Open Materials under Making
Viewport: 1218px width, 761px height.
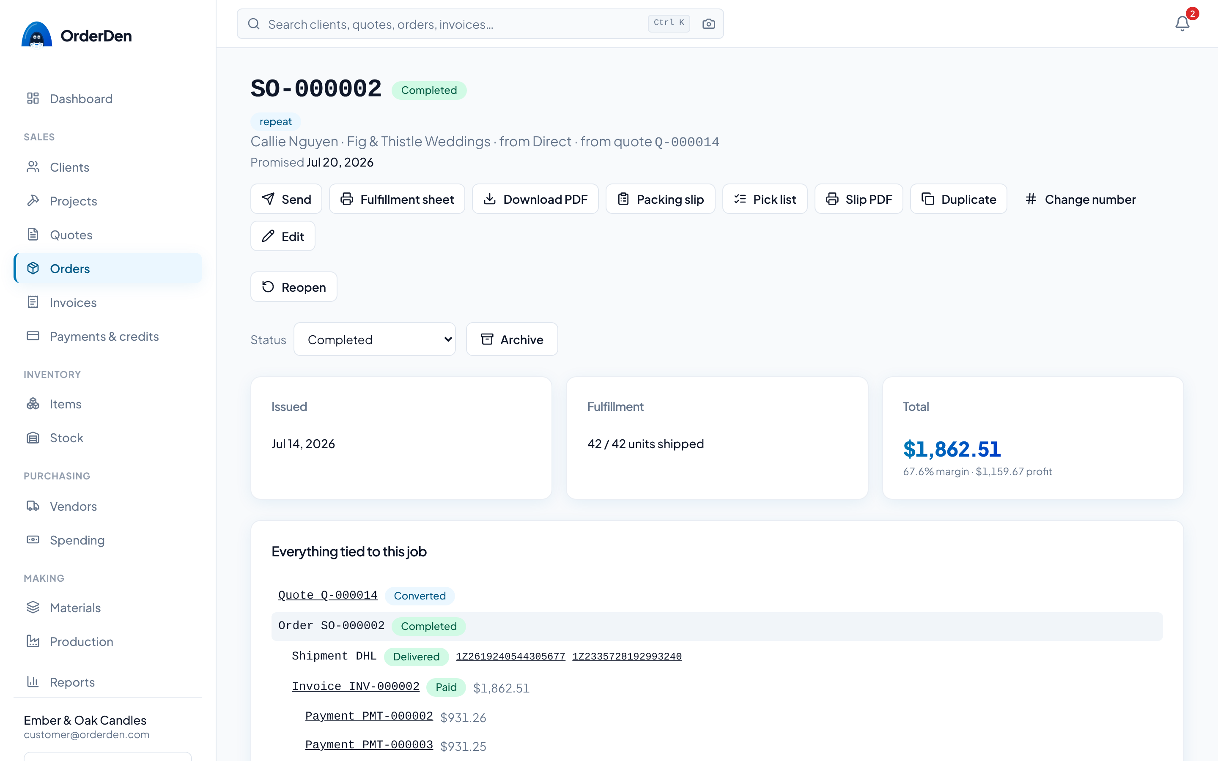click(x=108, y=608)
